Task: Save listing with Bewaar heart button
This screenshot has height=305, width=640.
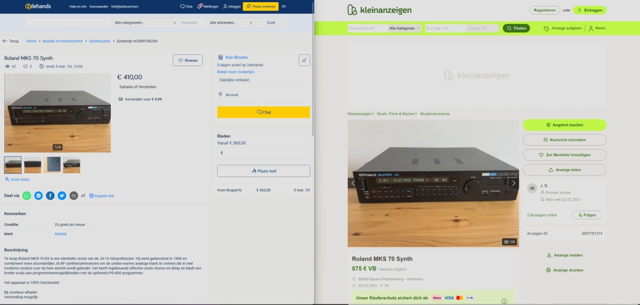Action: (188, 60)
